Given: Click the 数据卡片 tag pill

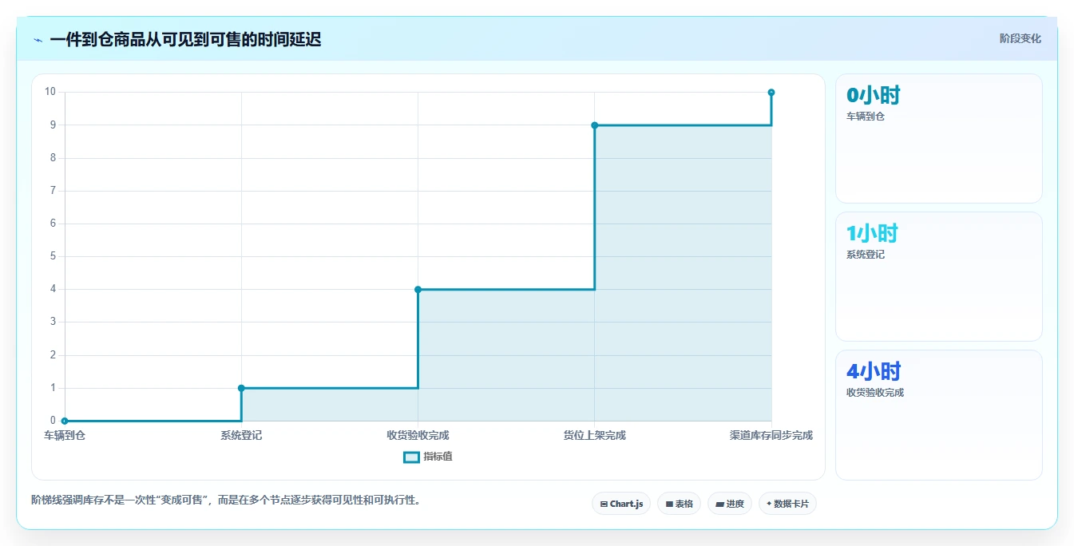Looking at the screenshot, I should (787, 504).
